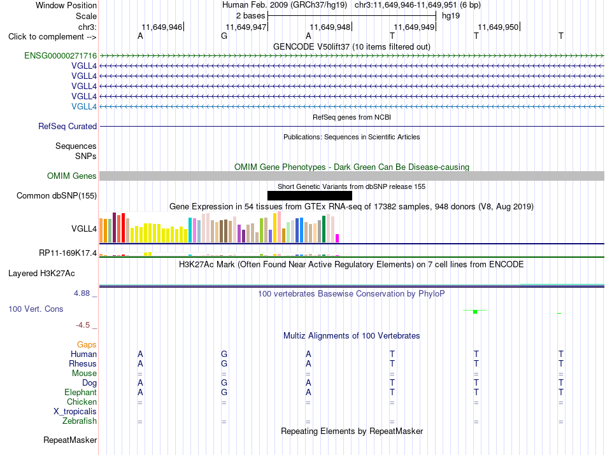Viewport: 605px width, 455px height.
Task: Click the Window Position label
Action: (66, 5)
